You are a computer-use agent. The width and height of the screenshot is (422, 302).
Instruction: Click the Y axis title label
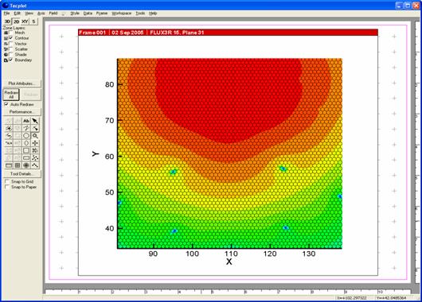click(x=96, y=153)
